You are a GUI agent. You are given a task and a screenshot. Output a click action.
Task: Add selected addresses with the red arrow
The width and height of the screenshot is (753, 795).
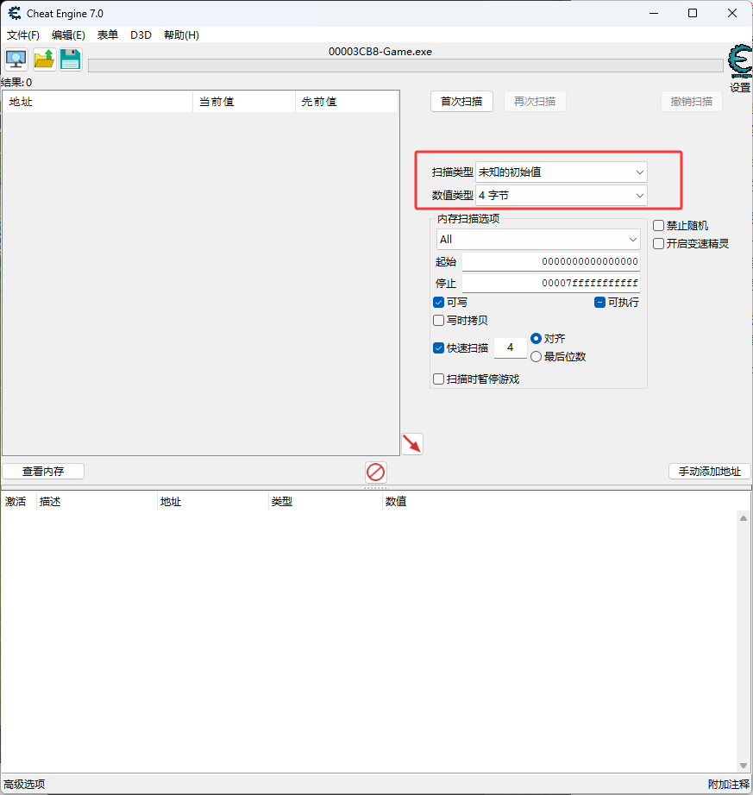pos(411,444)
